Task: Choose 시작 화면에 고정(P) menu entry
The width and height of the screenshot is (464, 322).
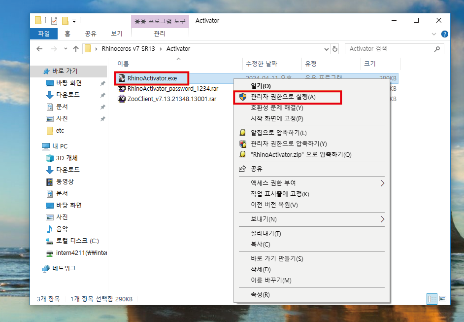Action: pyautogui.click(x=312, y=118)
